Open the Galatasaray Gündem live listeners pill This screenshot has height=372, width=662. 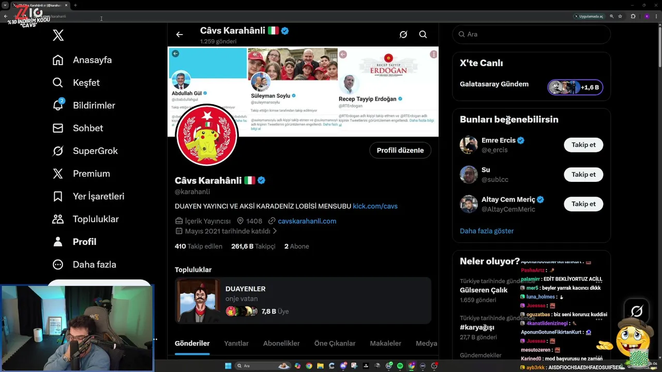pos(576,87)
